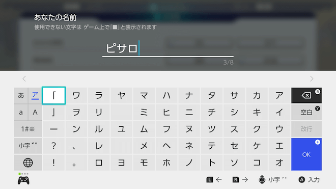Viewport: 336px width, 189px height.
Task: Tap the ヘ key
Action: (166, 146)
